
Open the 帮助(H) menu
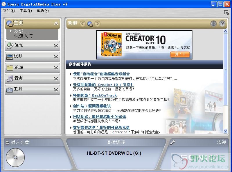coord(43,11)
